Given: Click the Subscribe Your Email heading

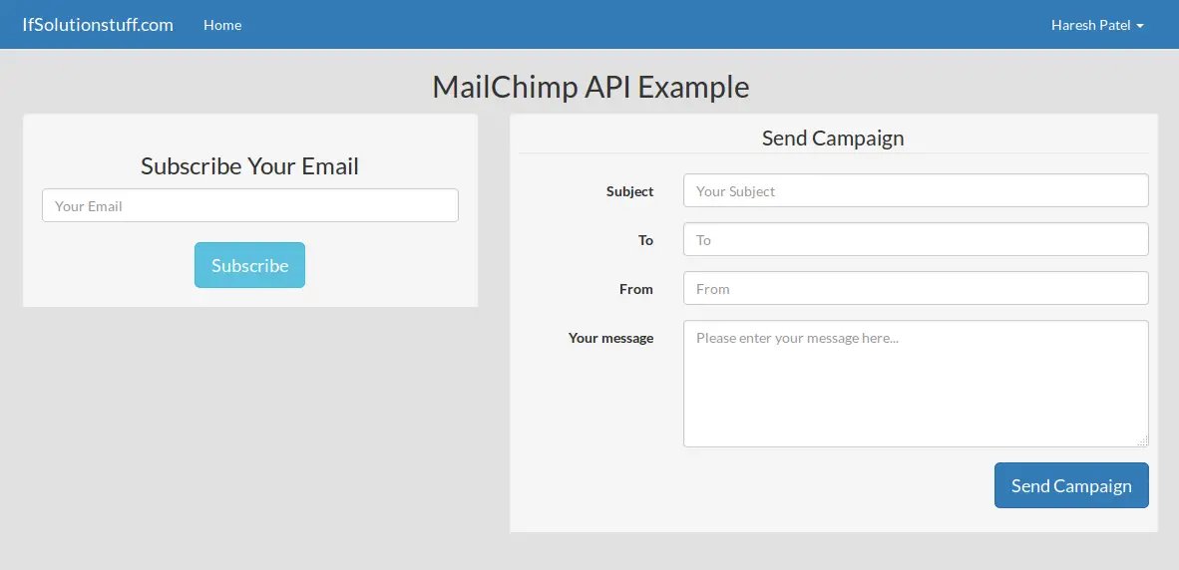Looking at the screenshot, I should click(249, 166).
